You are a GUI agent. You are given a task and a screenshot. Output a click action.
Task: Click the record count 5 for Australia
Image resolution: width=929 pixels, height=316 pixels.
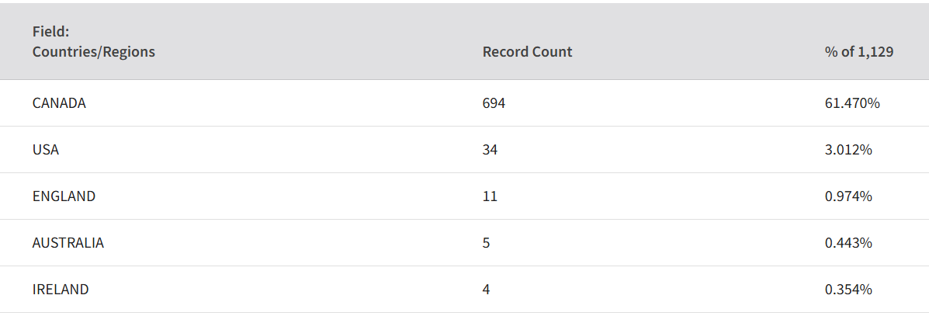pos(487,243)
